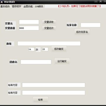The width and height of the screenshot is (106, 106).
Task: Click the War3Edit title bar app icon
Action: tap(2, 2)
